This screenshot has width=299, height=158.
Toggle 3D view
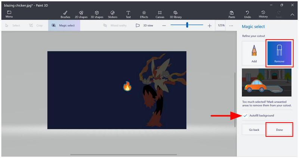[x=144, y=25]
